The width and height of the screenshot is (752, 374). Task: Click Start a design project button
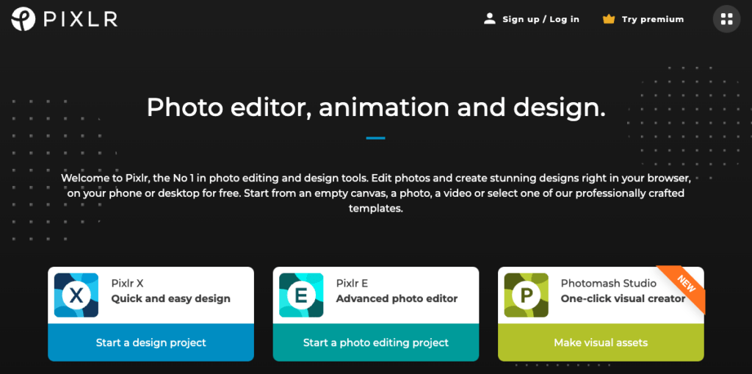pos(151,342)
